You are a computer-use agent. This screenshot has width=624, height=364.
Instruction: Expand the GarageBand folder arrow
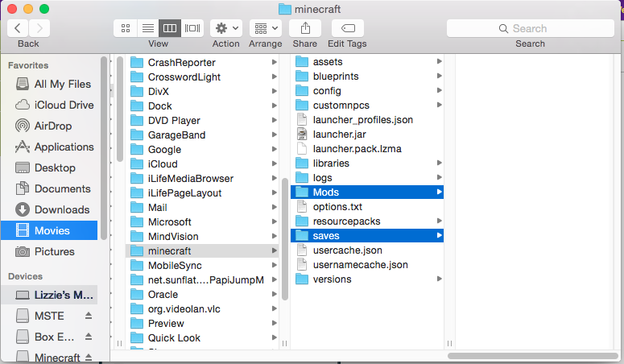[x=275, y=135]
